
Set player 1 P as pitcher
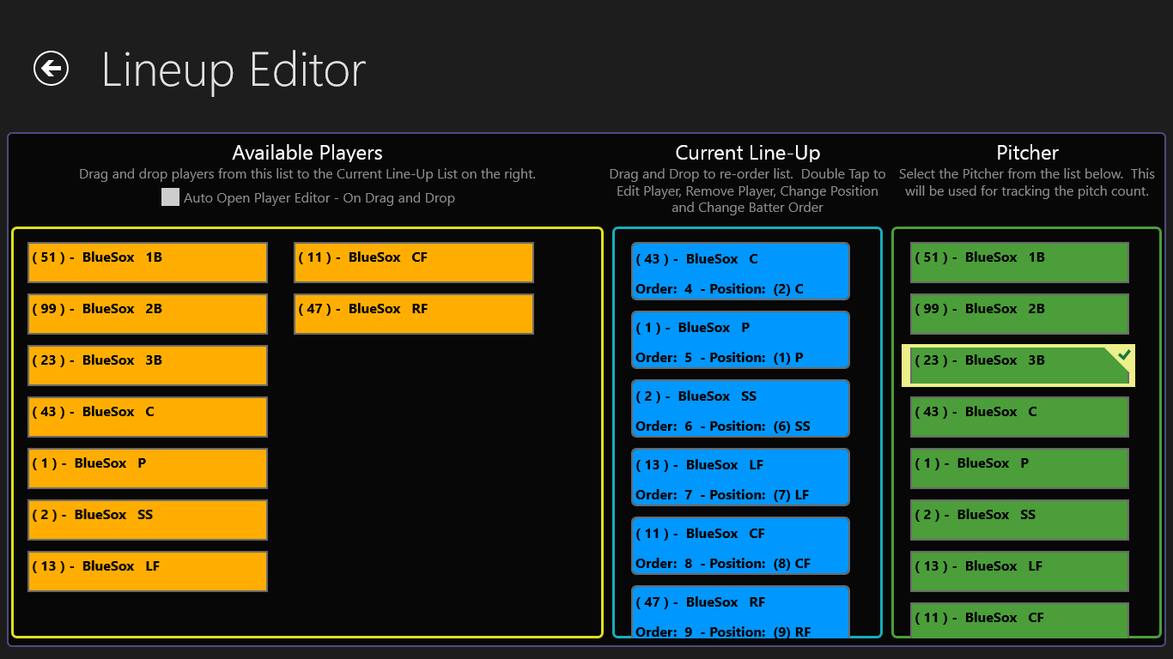coord(1018,469)
